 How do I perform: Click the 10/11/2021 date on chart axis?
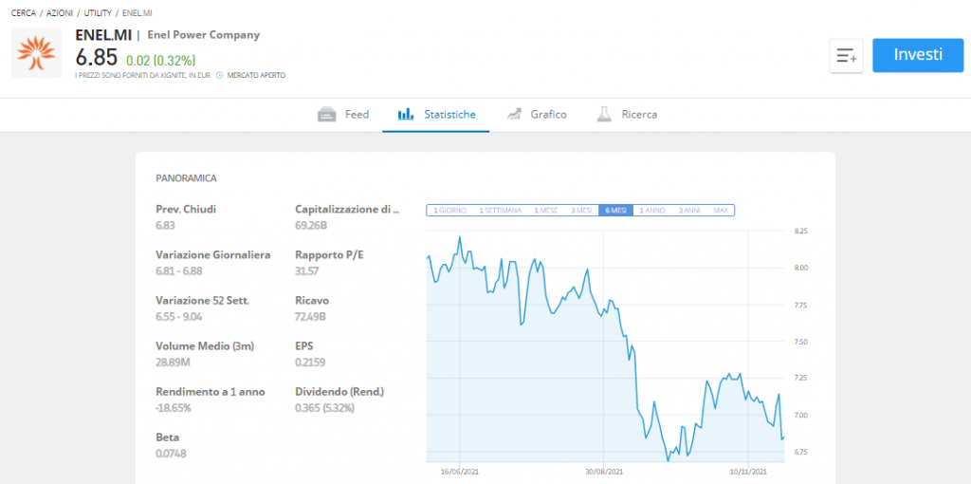(749, 472)
